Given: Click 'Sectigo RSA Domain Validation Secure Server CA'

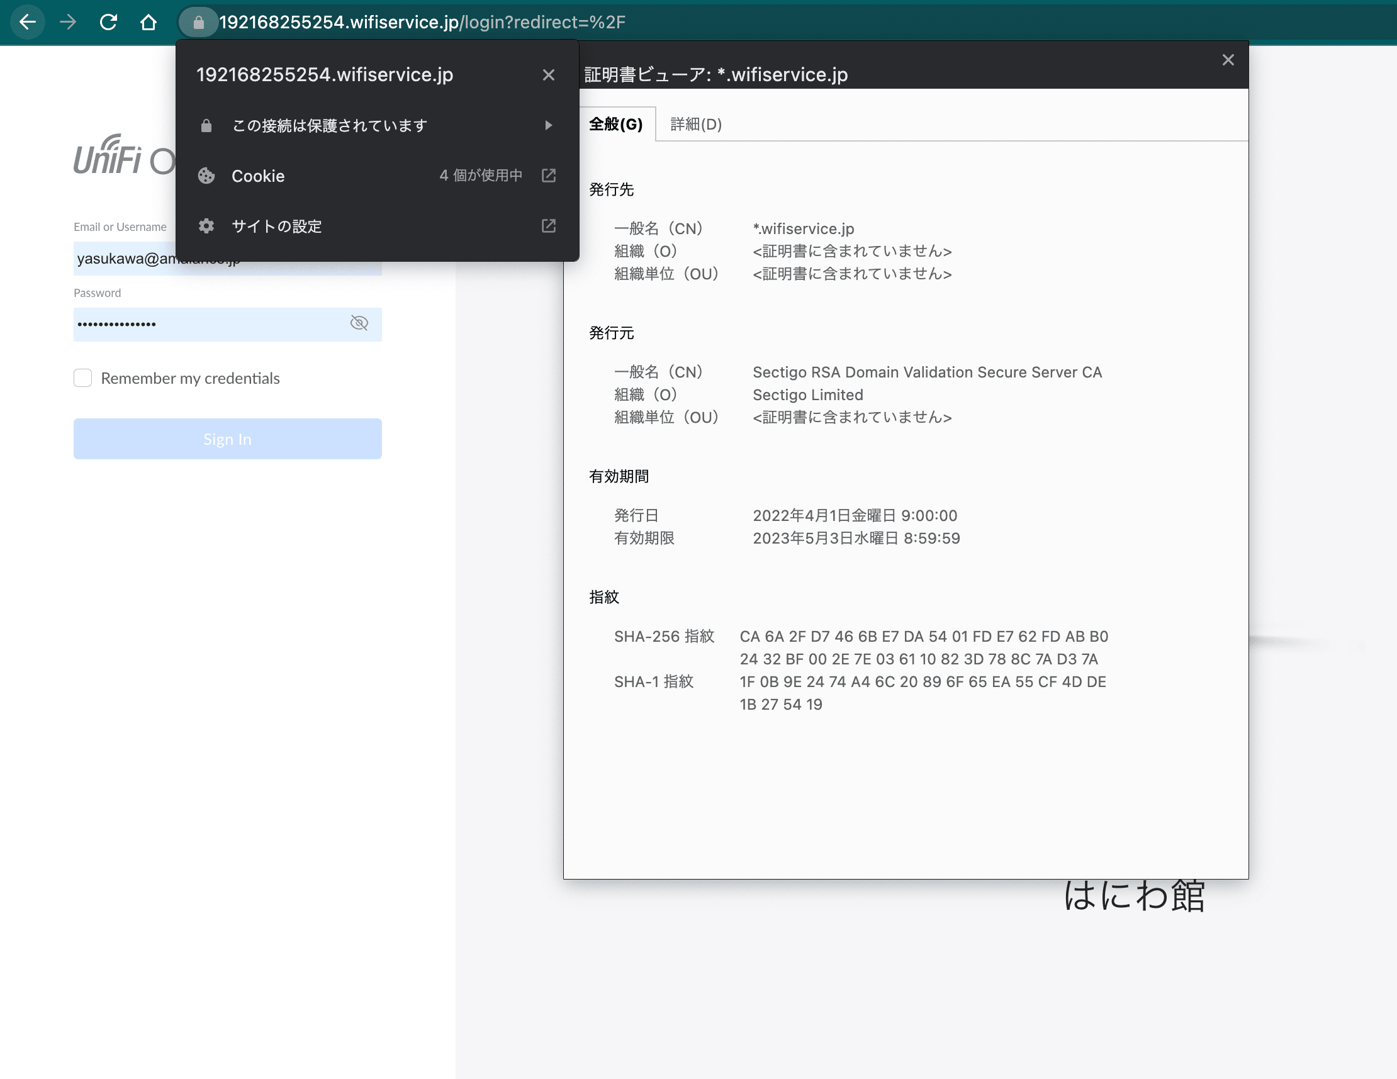Looking at the screenshot, I should [927, 372].
